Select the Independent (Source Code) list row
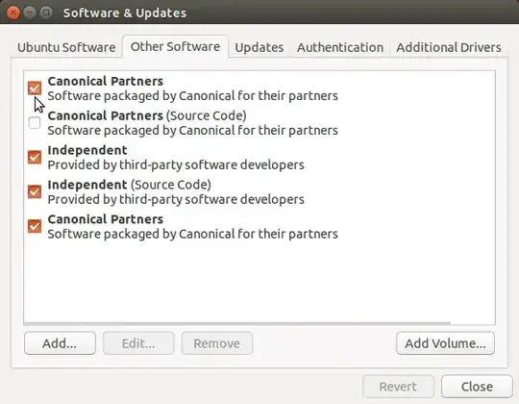This screenshot has height=404, width=519. pos(259,192)
